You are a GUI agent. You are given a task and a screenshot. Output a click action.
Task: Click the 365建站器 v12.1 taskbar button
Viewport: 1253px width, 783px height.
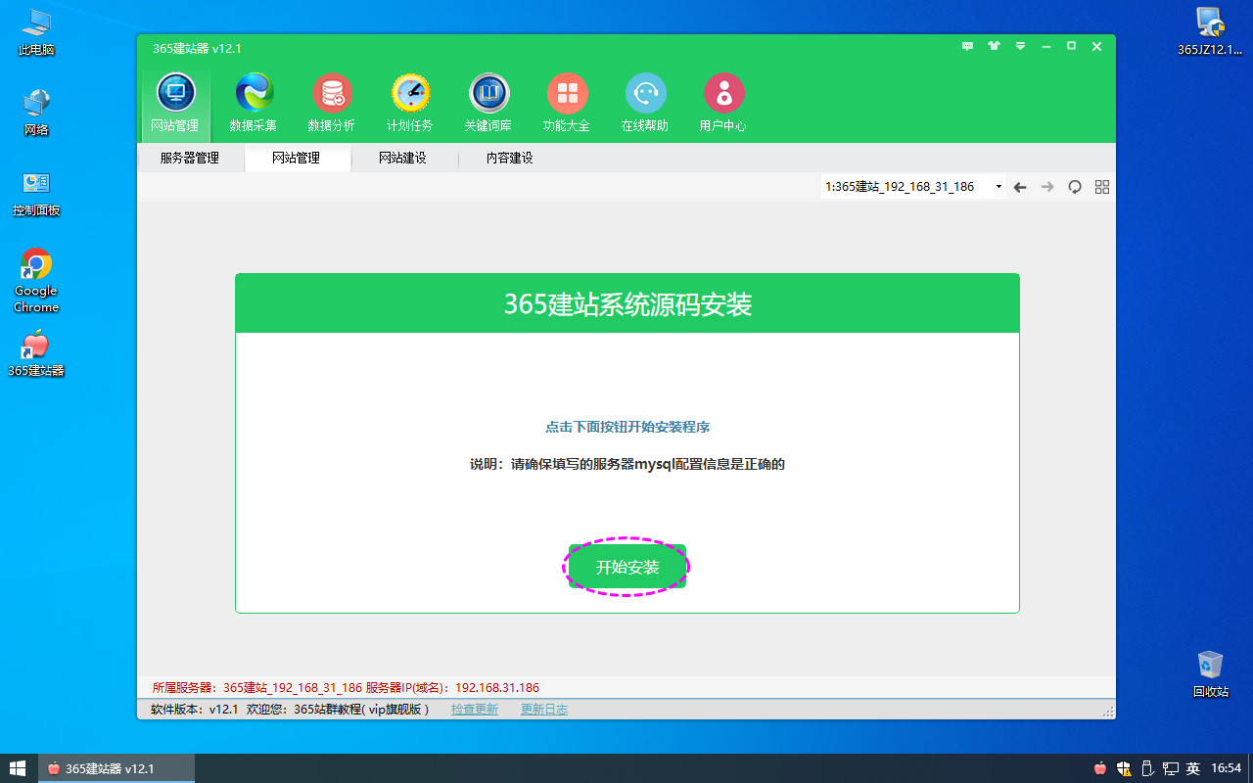116,768
